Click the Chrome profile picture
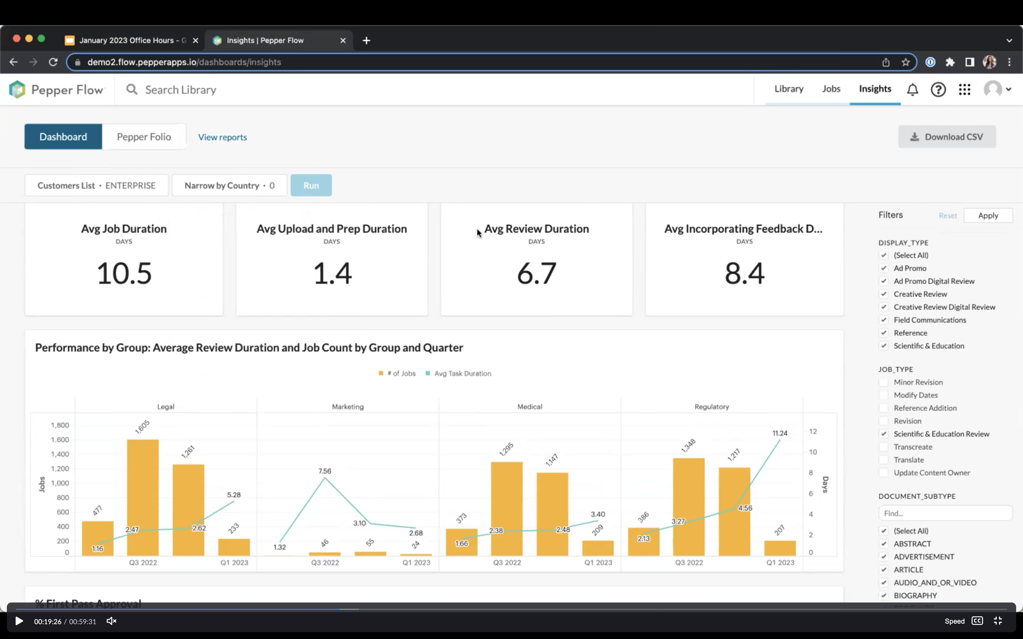Image resolution: width=1023 pixels, height=639 pixels. pos(989,62)
